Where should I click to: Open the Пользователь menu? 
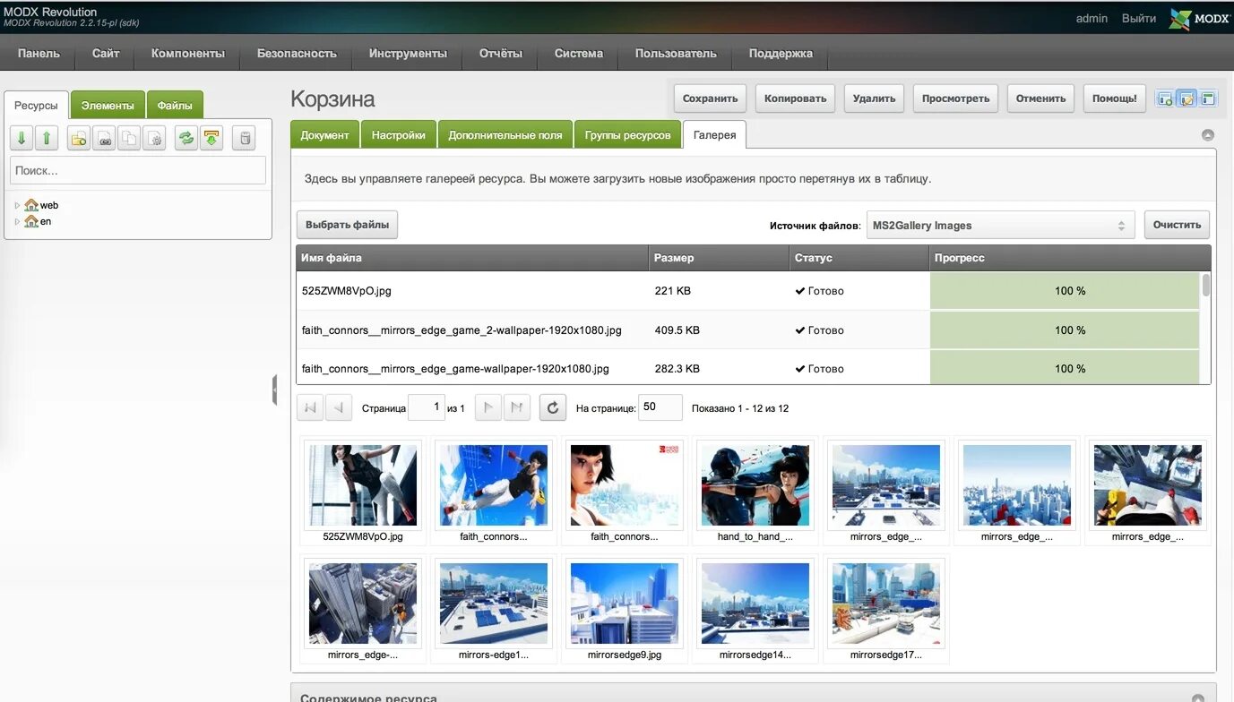[x=676, y=53]
